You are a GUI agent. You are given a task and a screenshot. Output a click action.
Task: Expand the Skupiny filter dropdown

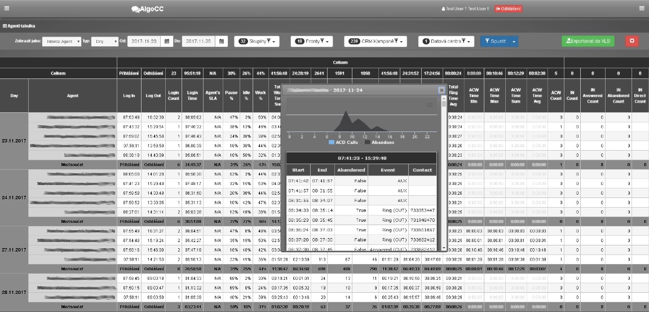(x=257, y=41)
